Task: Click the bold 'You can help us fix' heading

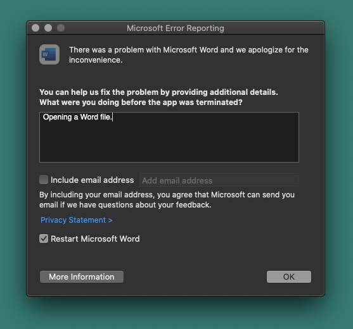Action: pos(158,92)
